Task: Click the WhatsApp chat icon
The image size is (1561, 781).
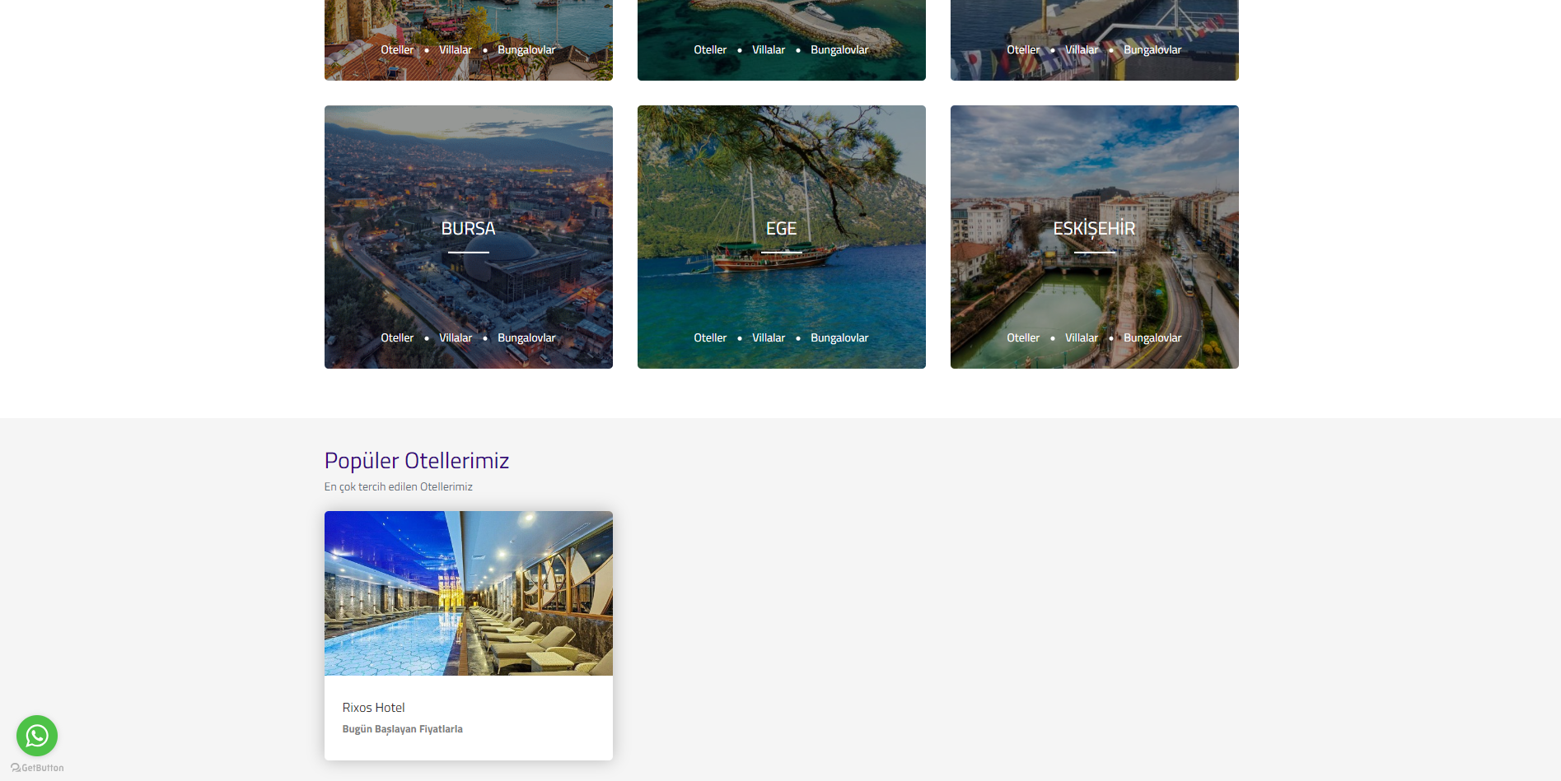Action: (x=37, y=735)
